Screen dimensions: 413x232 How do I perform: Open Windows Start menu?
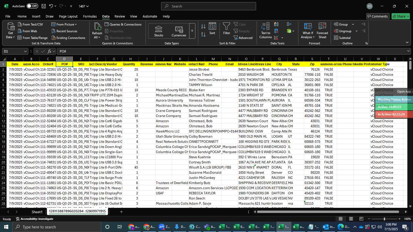pos(6,227)
